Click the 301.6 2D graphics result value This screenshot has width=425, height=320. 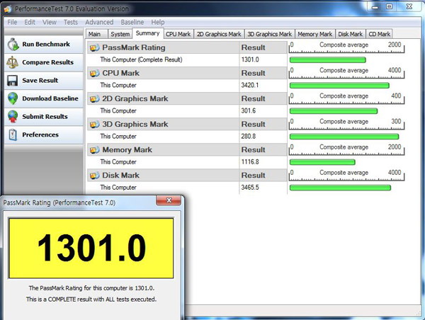249,111
